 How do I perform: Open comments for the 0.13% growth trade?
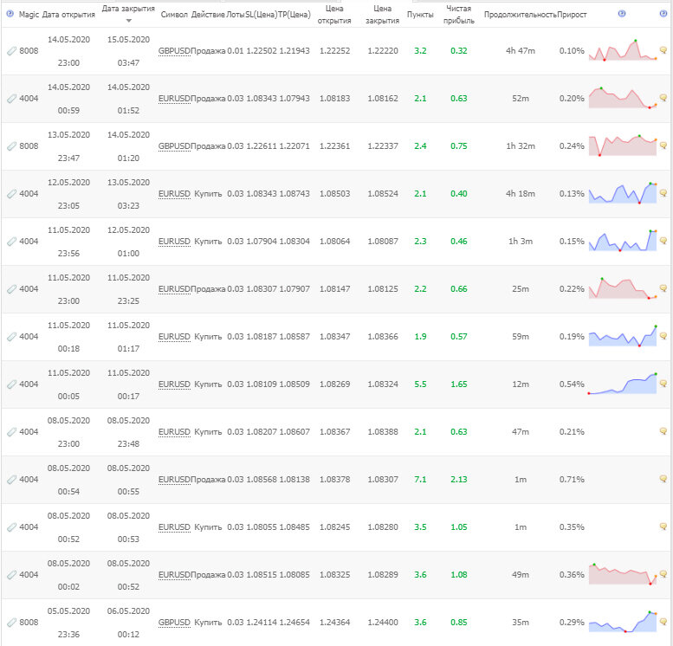(x=663, y=193)
